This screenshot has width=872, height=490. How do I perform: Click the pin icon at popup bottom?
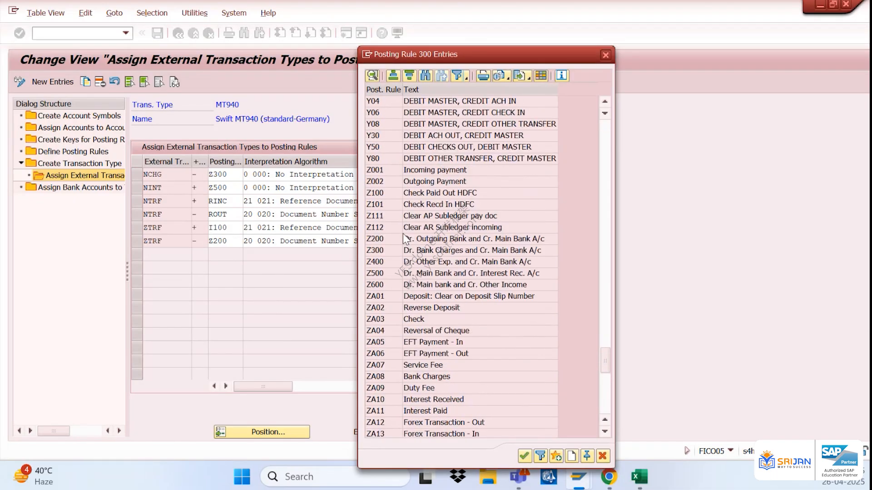point(587,456)
